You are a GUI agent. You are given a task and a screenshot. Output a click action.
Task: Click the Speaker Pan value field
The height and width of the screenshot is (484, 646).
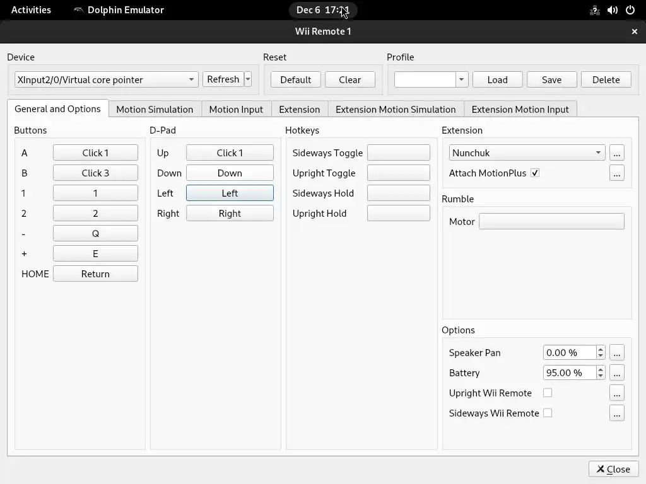pos(570,353)
